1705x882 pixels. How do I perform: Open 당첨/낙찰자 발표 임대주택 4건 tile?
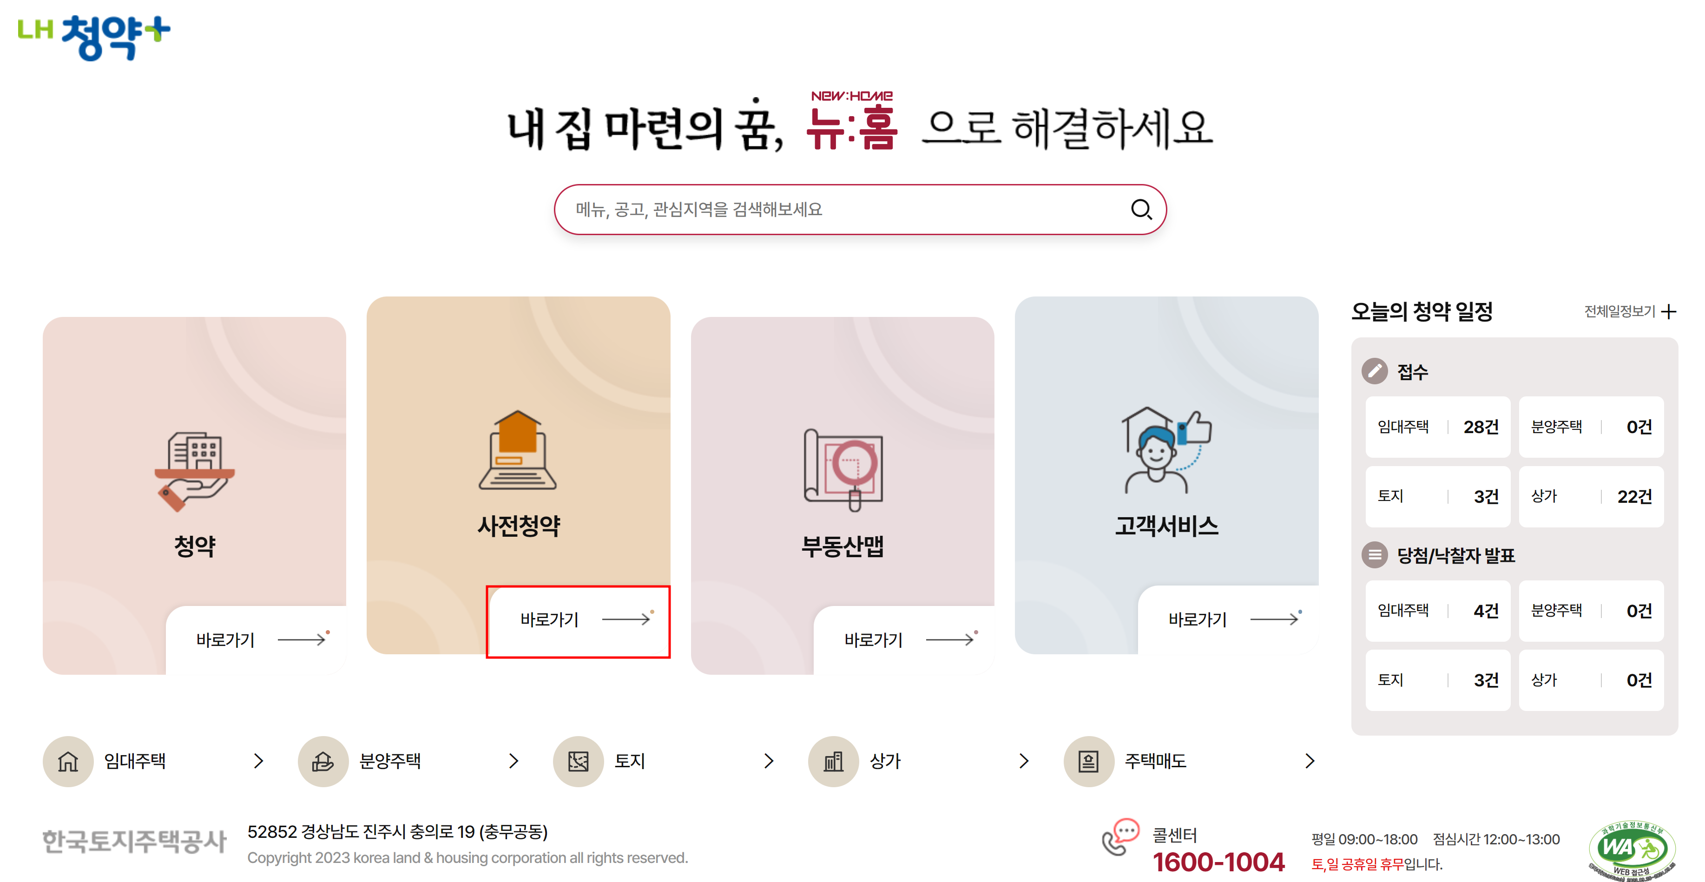[1438, 611]
